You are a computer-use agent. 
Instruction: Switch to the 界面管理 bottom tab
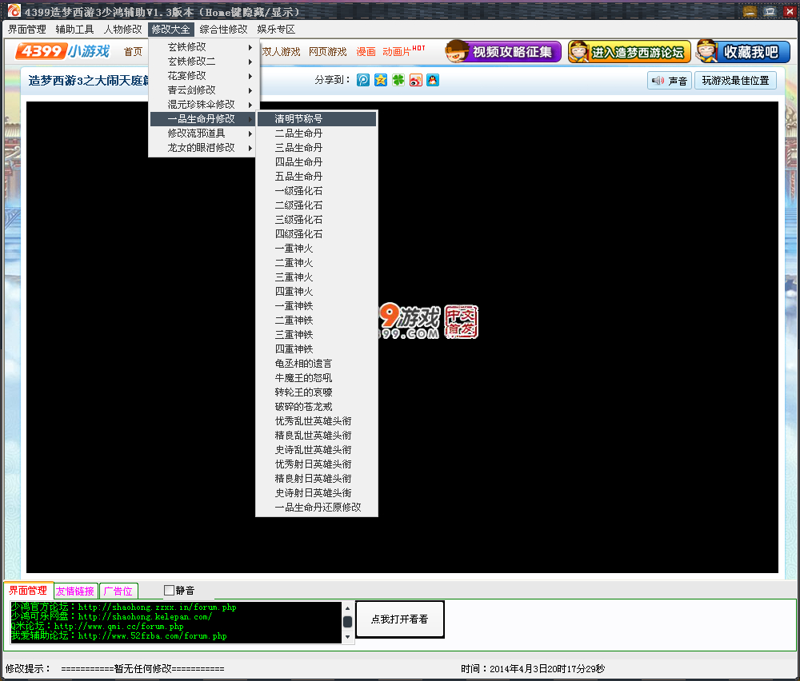[x=28, y=590]
